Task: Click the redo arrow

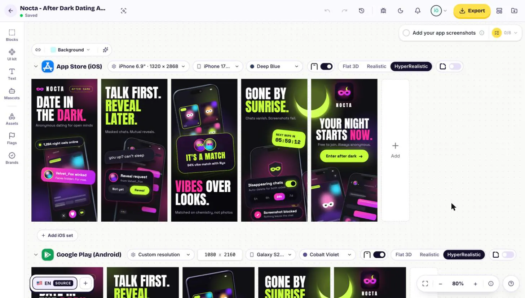Action: (x=344, y=11)
